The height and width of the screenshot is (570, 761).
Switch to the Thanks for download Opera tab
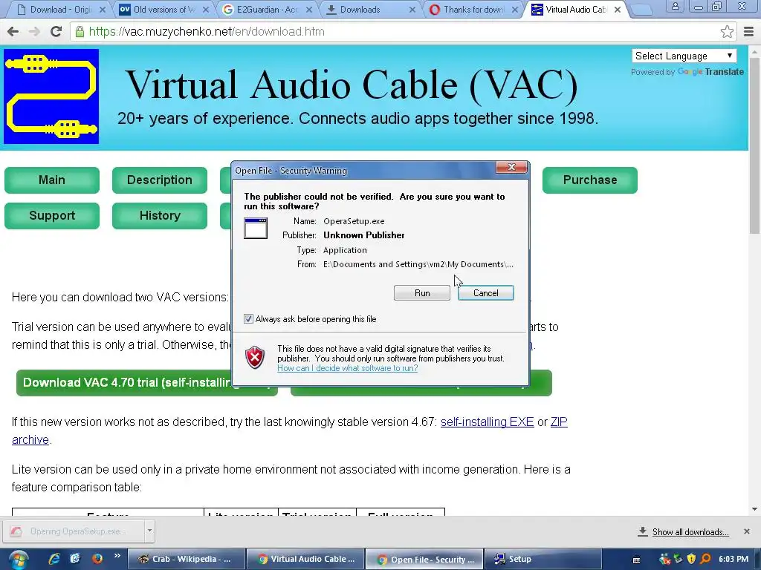pyautogui.click(x=474, y=9)
